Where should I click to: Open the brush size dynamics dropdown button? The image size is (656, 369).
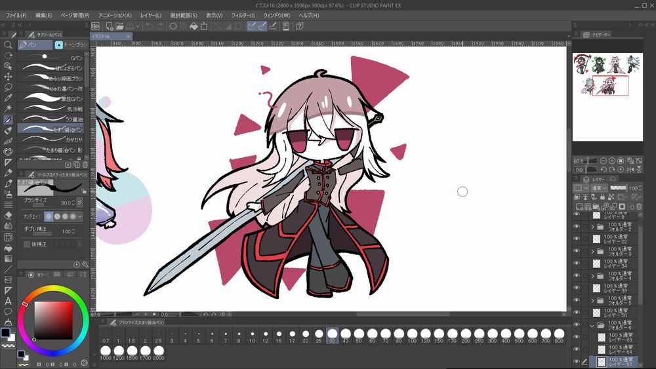pyautogui.click(x=79, y=203)
